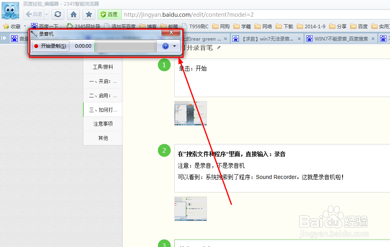Click the recording progress bar
The image size is (390, 247).
click(125, 46)
